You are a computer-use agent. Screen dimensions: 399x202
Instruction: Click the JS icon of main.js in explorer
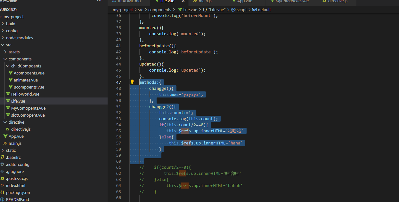[x=5, y=143]
